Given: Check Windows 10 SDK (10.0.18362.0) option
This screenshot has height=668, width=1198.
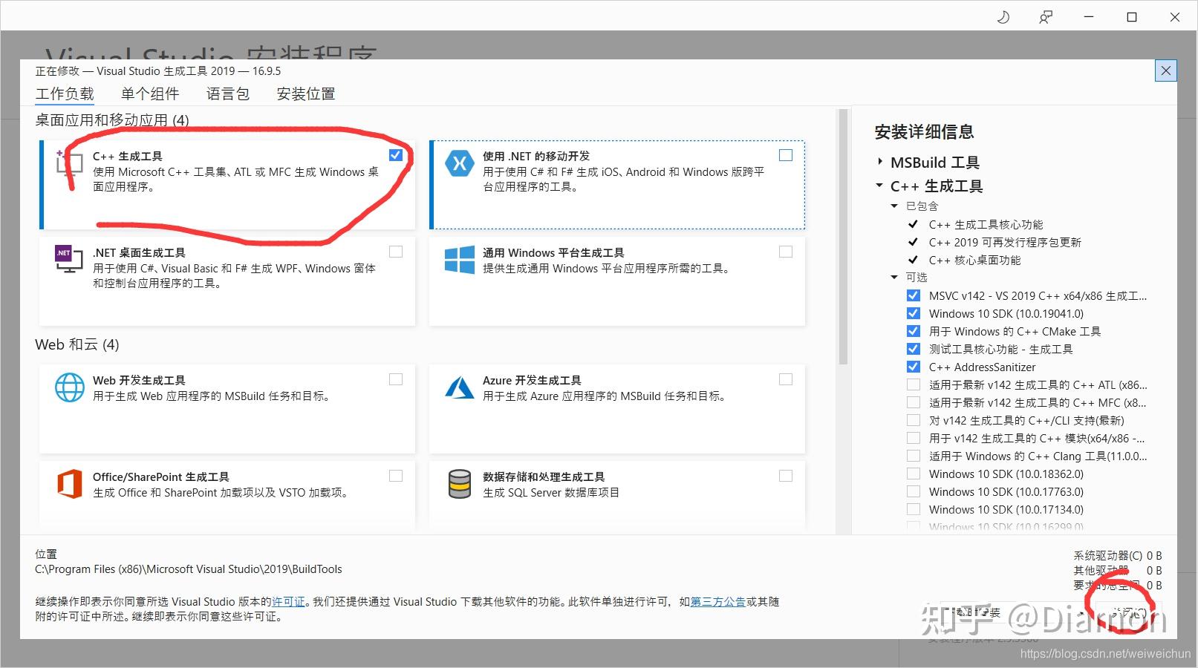Looking at the screenshot, I should click(914, 474).
